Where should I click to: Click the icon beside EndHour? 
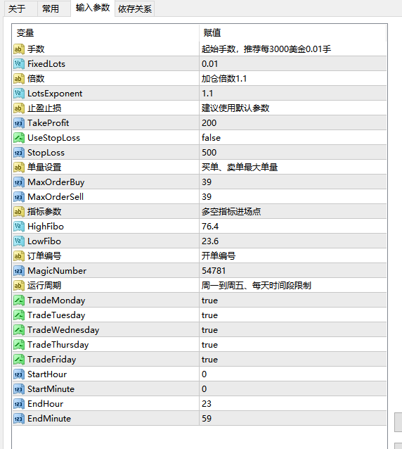(x=18, y=404)
